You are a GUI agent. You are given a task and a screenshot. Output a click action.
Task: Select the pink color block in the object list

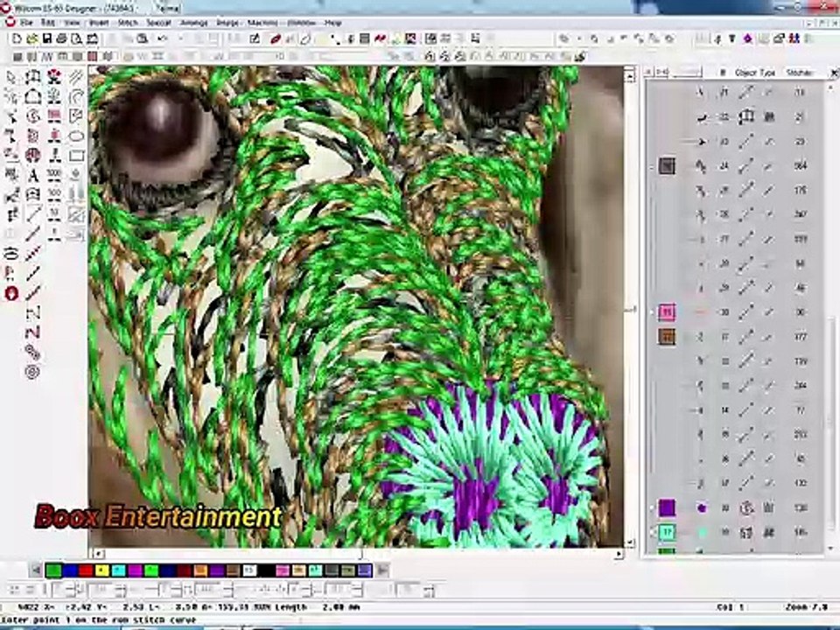(x=667, y=311)
